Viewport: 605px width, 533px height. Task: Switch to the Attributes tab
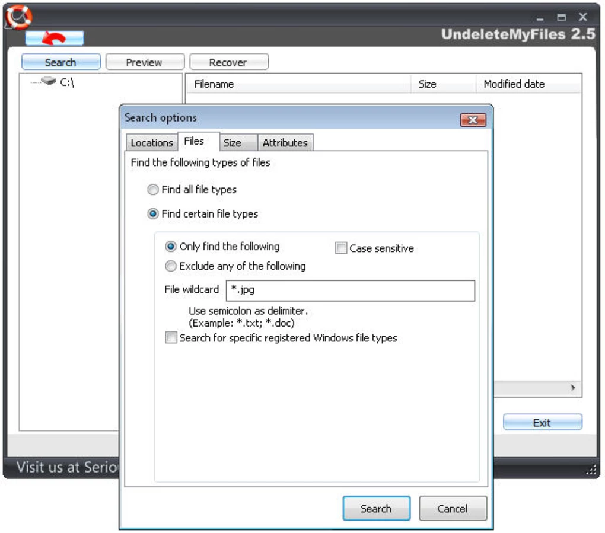click(285, 143)
